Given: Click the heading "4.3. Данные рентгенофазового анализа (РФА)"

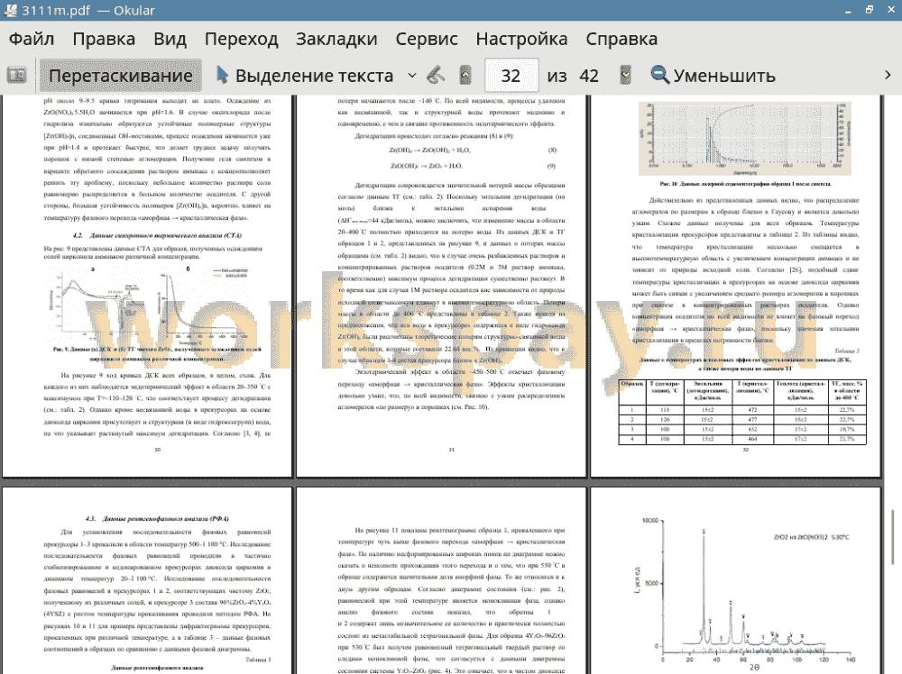Looking at the screenshot, I should (157, 519).
